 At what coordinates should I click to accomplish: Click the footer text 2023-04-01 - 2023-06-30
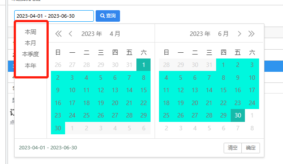(48, 148)
